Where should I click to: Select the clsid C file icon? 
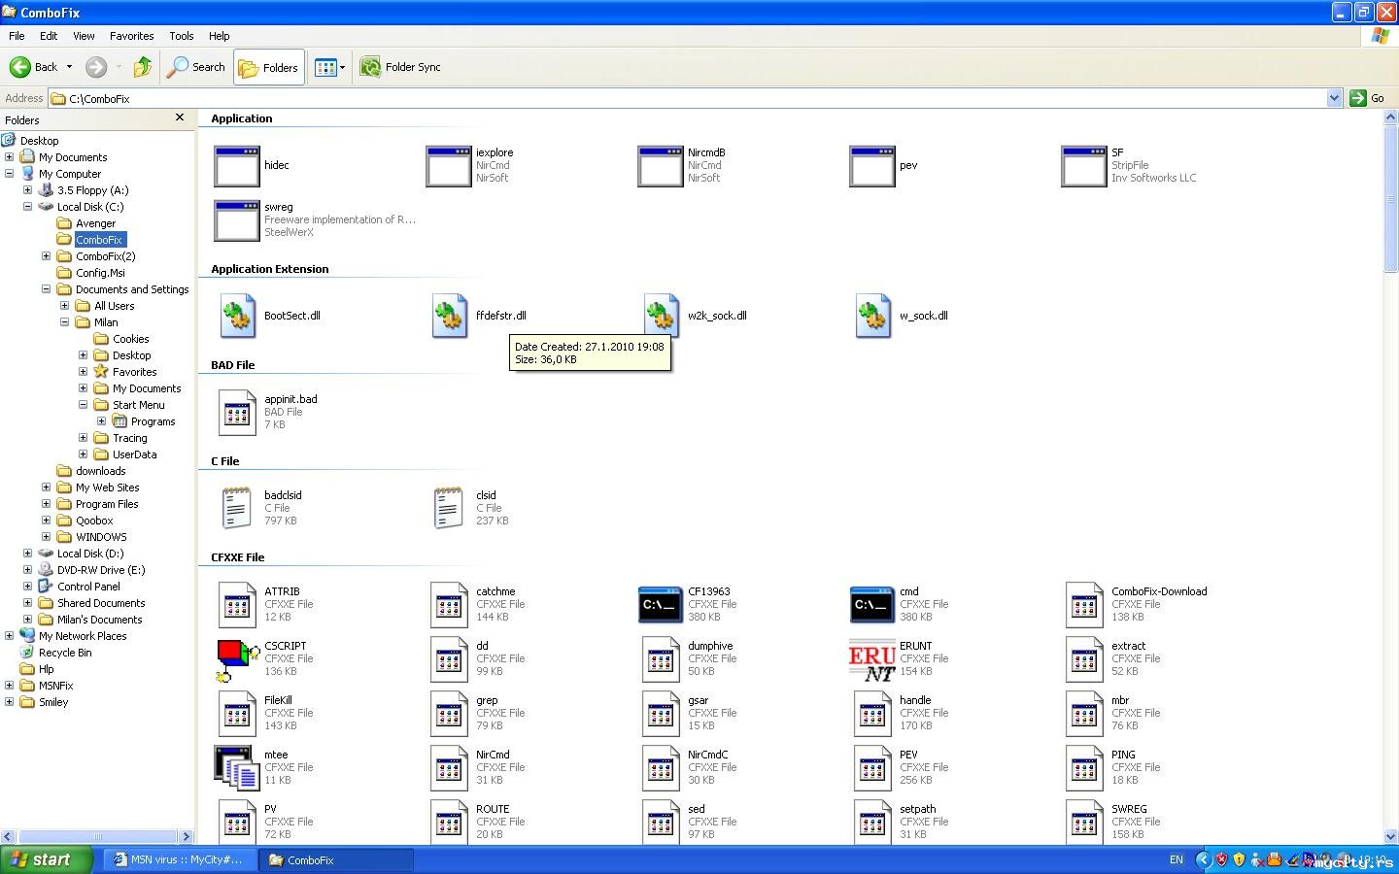(448, 509)
